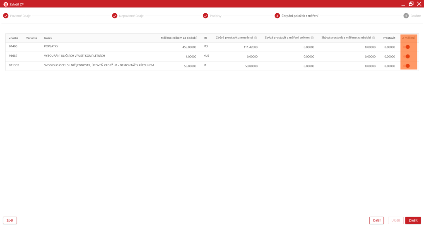The image size is (424, 227).
Task: Switch to Souhrn step
Action: 415,16
